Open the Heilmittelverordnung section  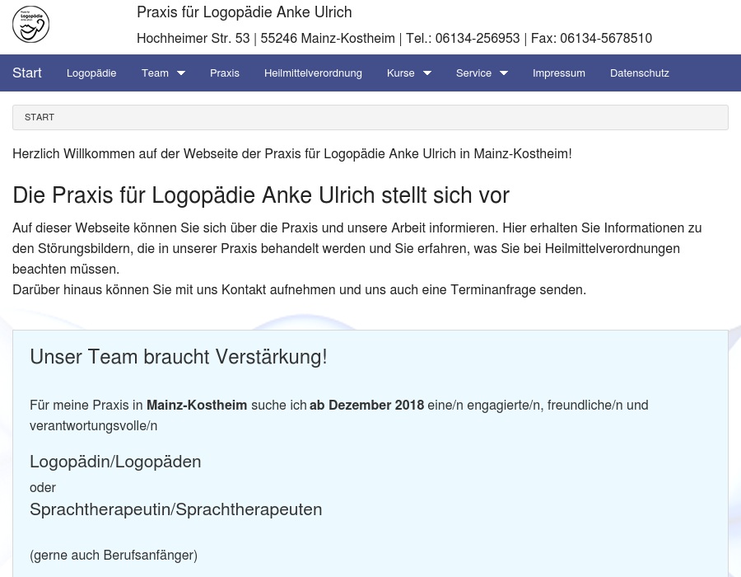[x=313, y=73]
